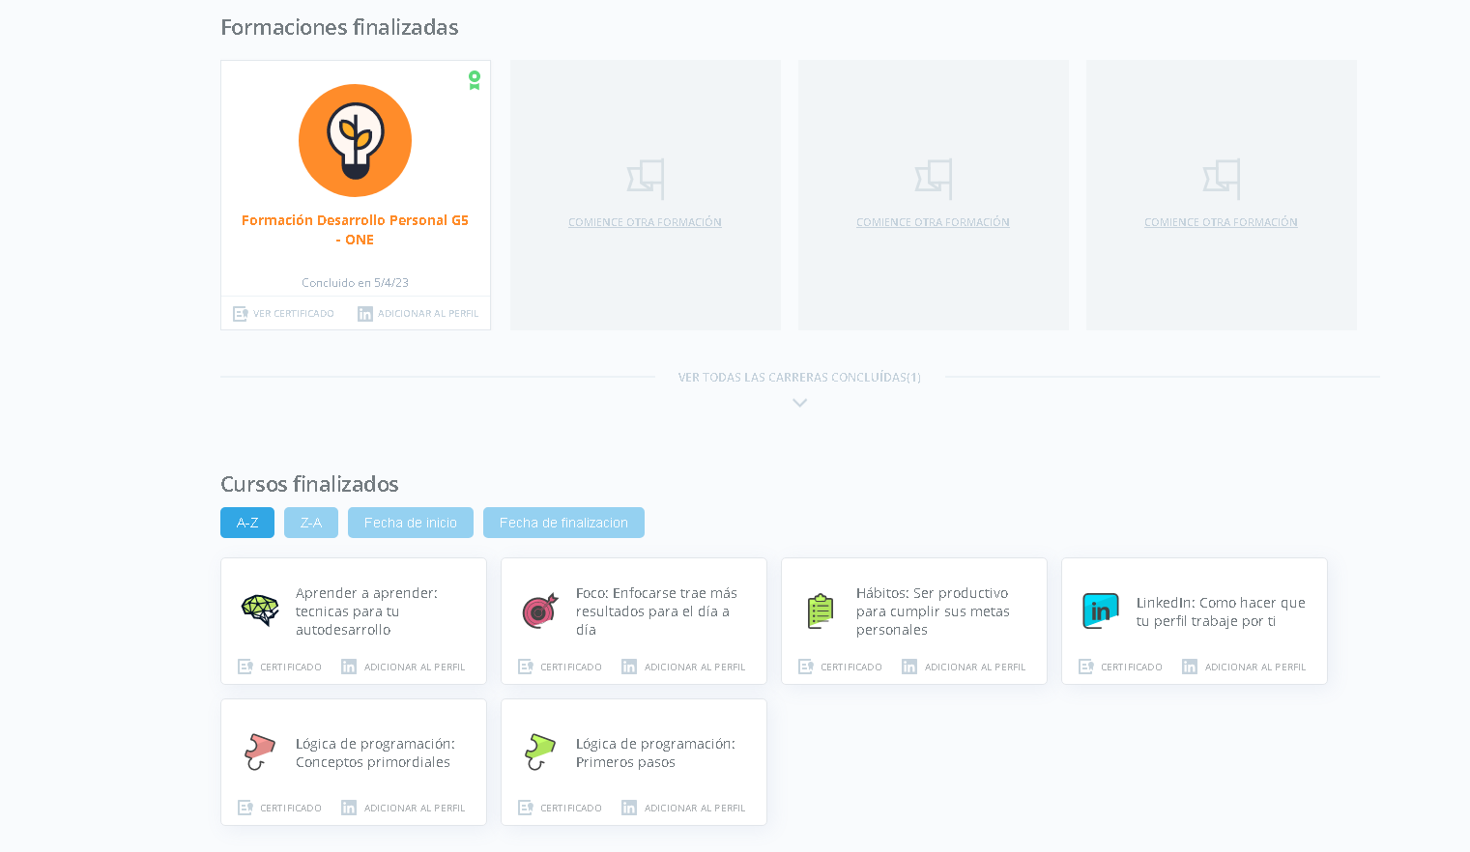The image size is (1470, 852).
Task: Click red puzzle icon for Conceptos primordiales
Action: (260, 752)
